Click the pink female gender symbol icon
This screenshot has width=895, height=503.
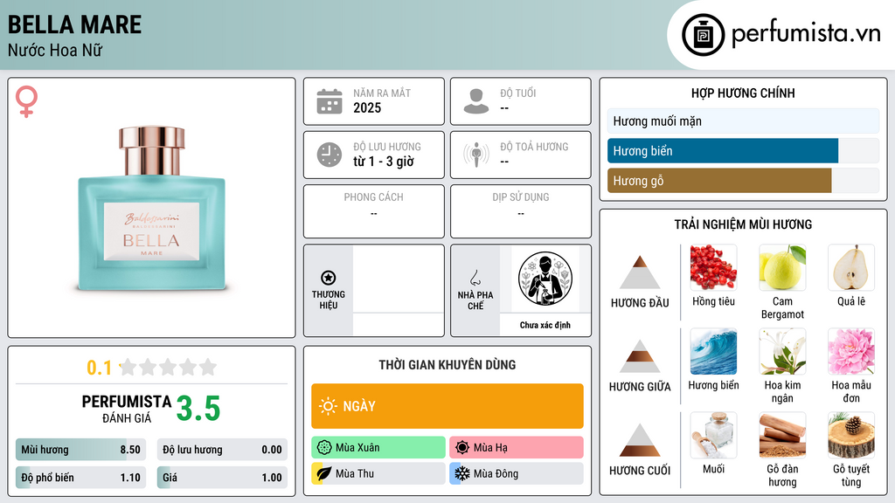(x=26, y=101)
